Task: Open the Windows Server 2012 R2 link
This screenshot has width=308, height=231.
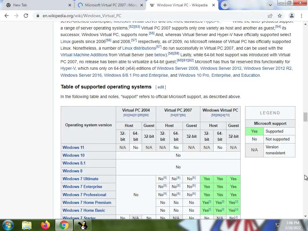Action: (x=268, y=68)
